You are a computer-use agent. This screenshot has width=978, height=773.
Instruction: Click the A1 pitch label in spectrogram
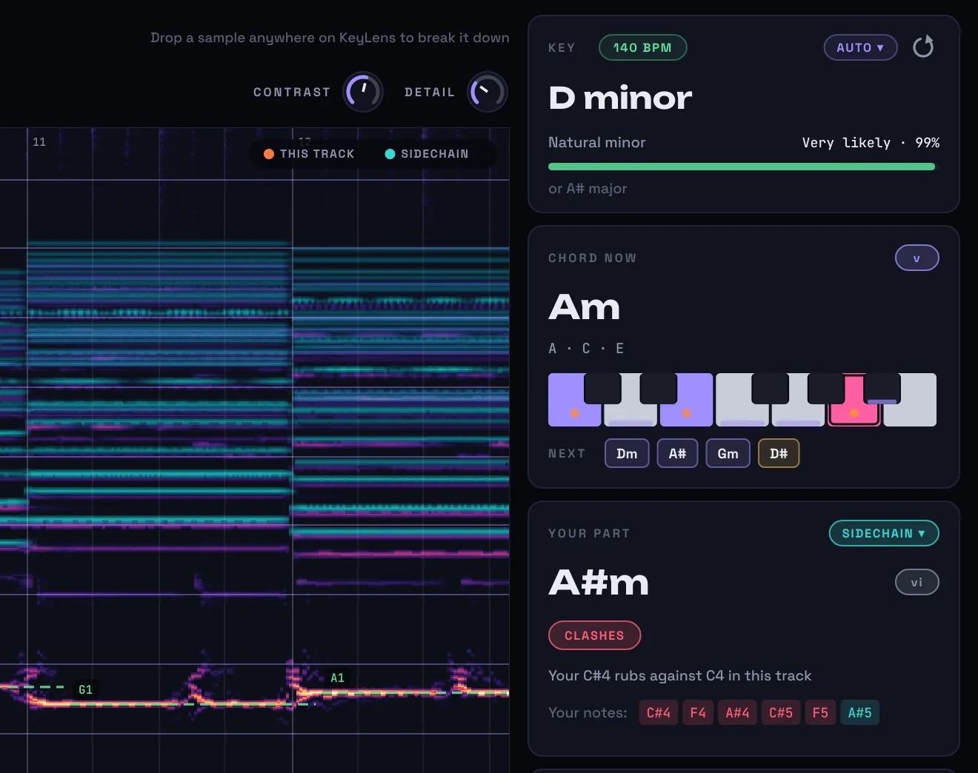click(337, 677)
